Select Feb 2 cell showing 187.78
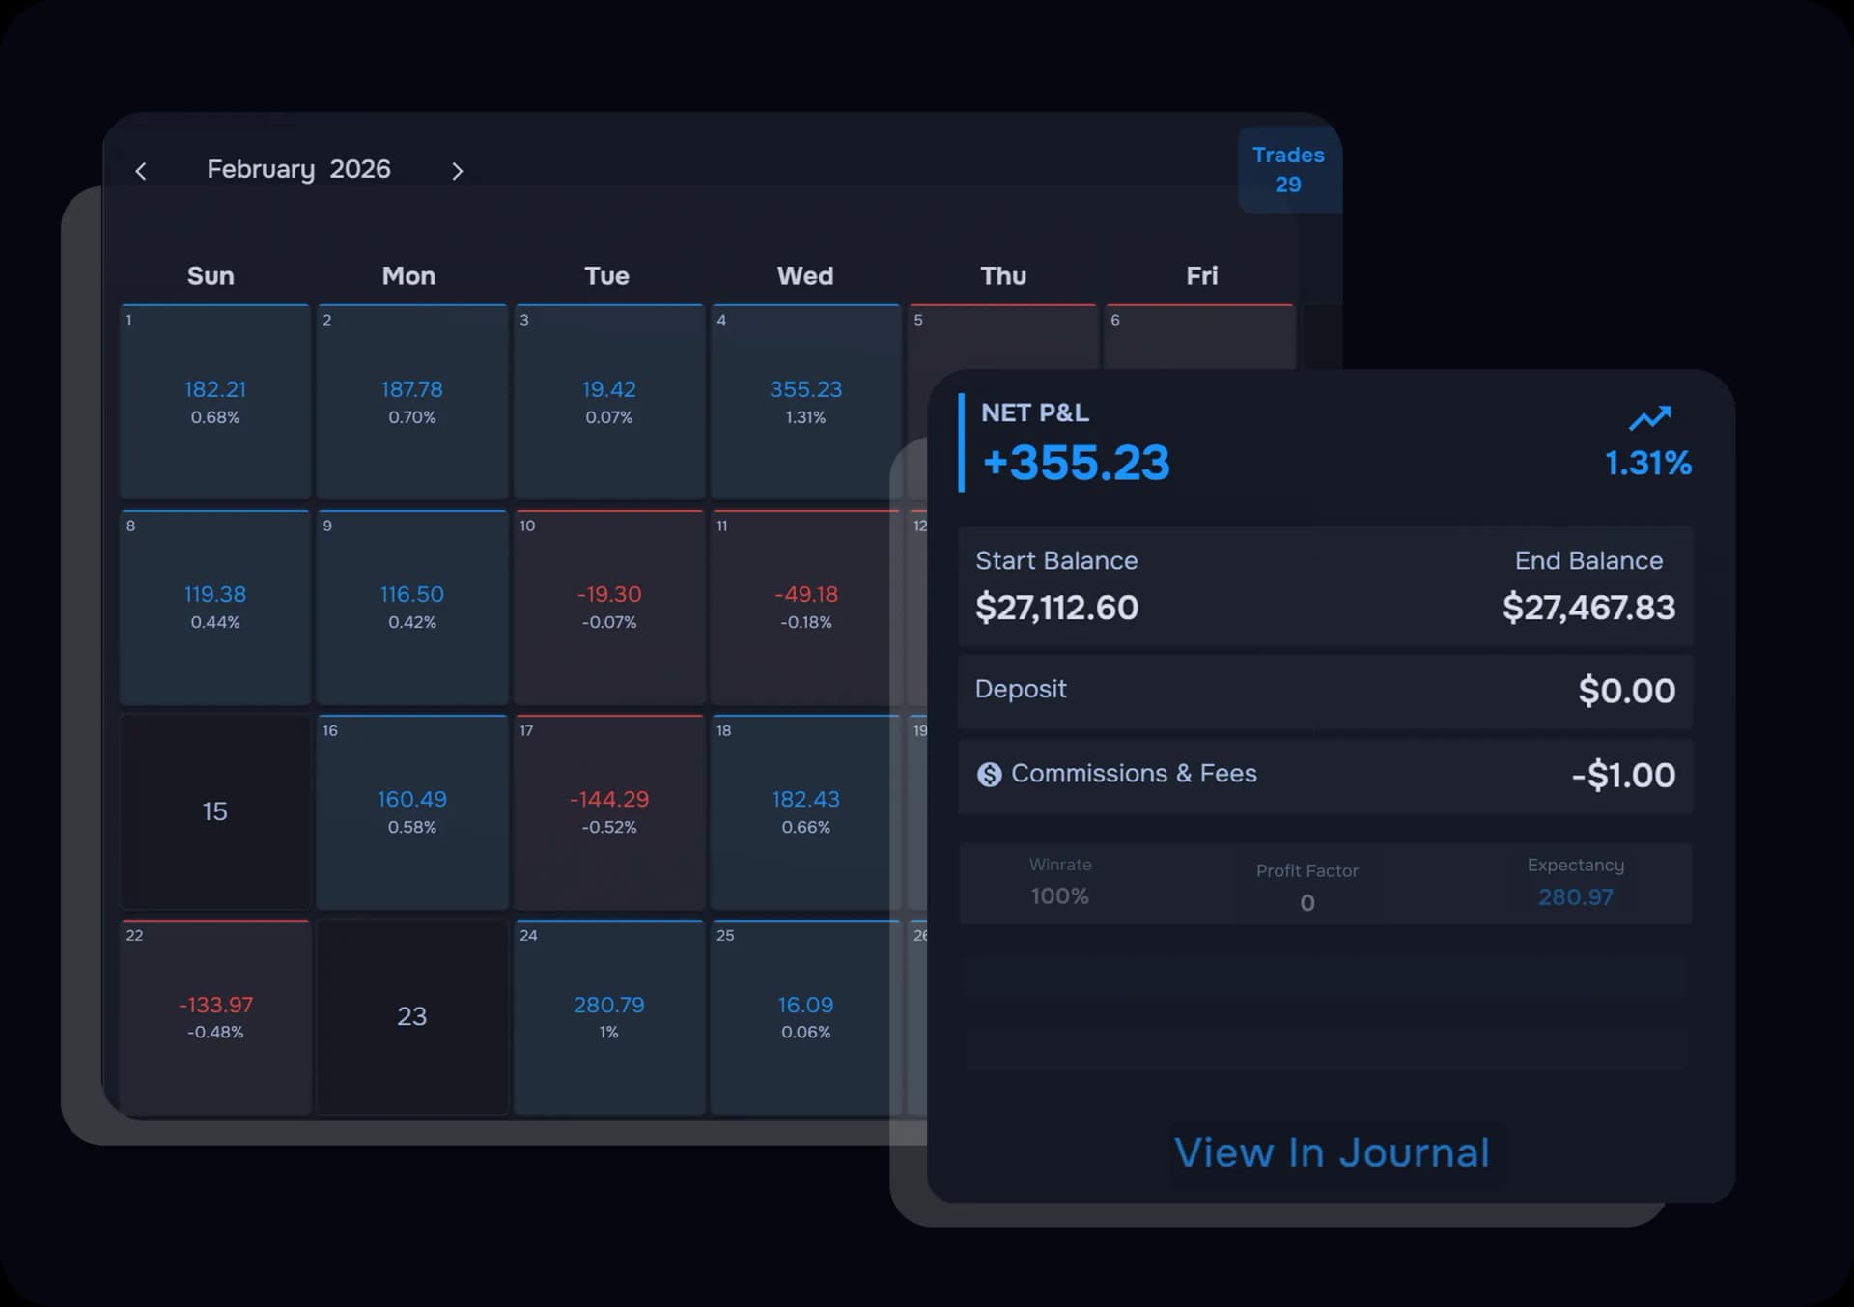The image size is (1854, 1307). point(412,402)
